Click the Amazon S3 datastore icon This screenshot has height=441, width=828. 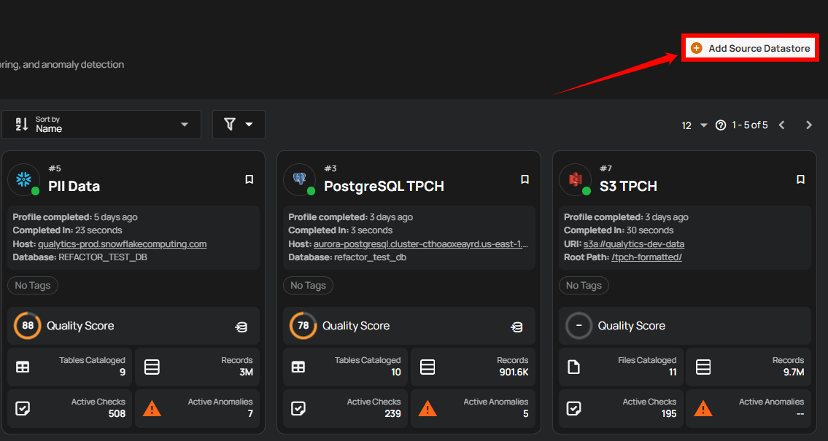575,179
